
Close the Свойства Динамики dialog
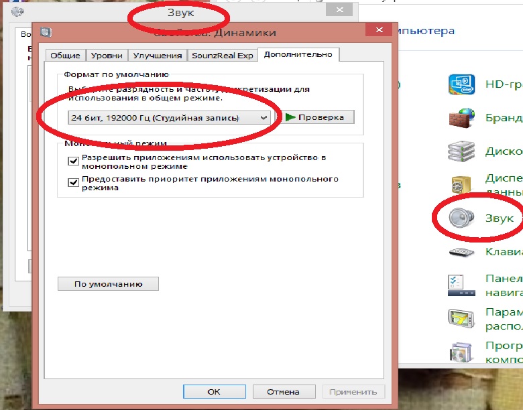(380, 29)
